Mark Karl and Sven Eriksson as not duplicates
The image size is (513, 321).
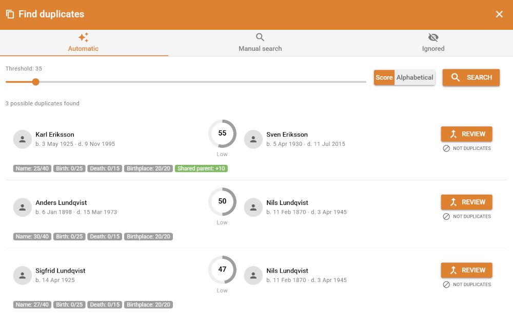(x=467, y=148)
